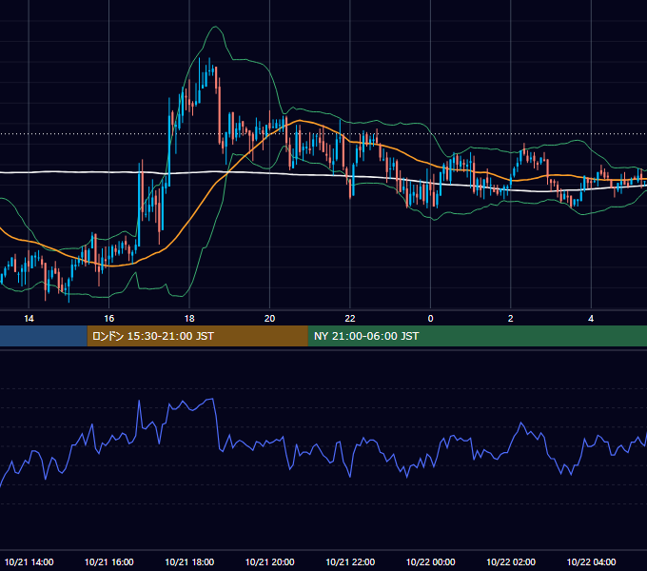647x571 pixels.
Task: Click the 0 hour label on the price axis
Action: pos(430,319)
